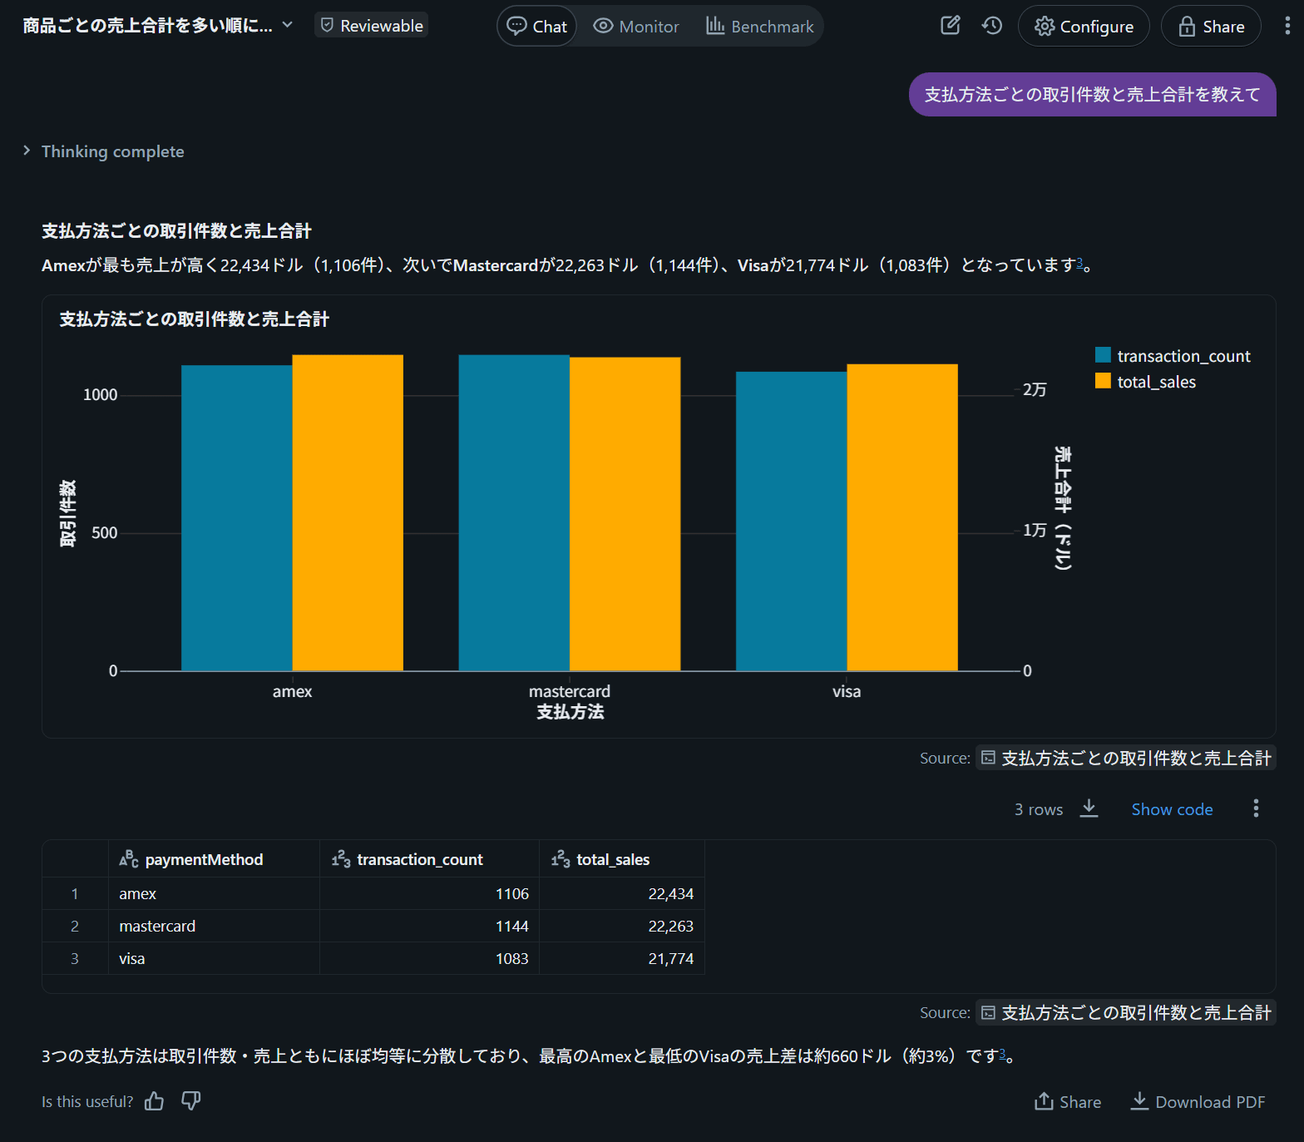Click the Reviewable badge
The height and width of the screenshot is (1142, 1304).
click(x=372, y=26)
